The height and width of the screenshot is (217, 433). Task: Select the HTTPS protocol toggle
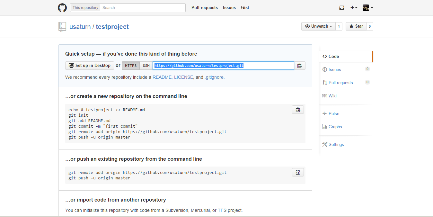(131, 66)
